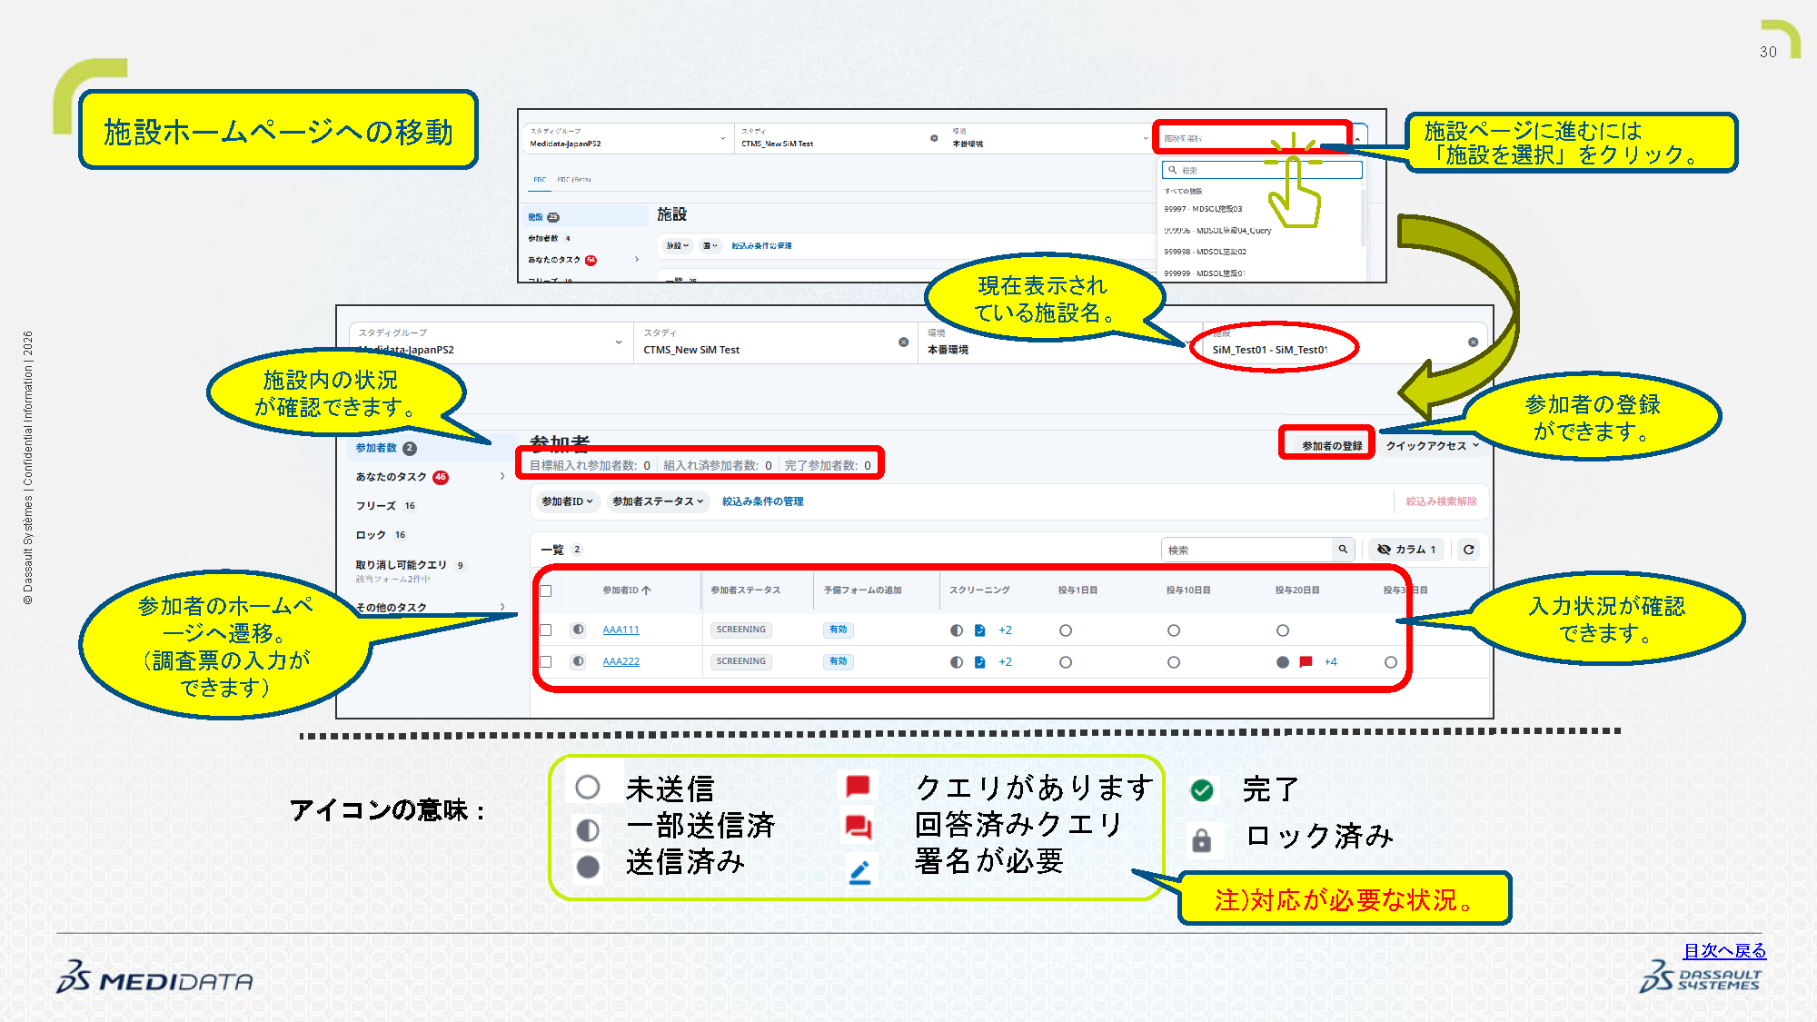Open the red query flag for AAA222
1817x1022 pixels.
[x=1306, y=662]
